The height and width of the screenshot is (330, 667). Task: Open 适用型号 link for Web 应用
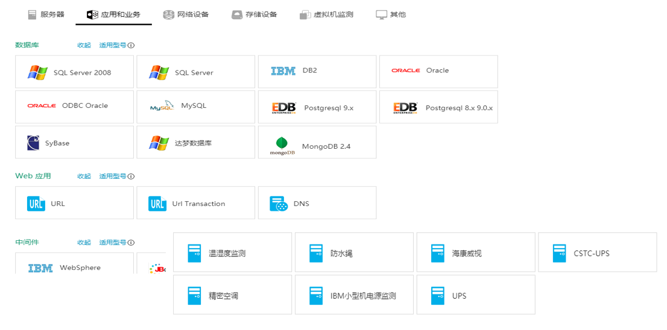113,176
